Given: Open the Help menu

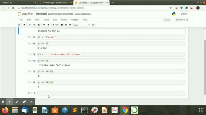Looking at the screenshot, I should click(85, 20).
